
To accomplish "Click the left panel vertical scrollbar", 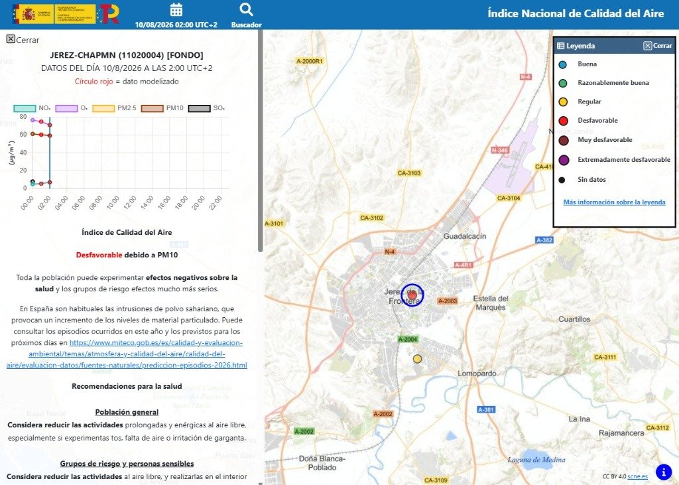I will pyautogui.click(x=260, y=141).
